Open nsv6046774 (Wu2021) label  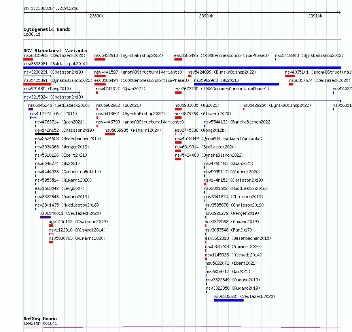57,163
